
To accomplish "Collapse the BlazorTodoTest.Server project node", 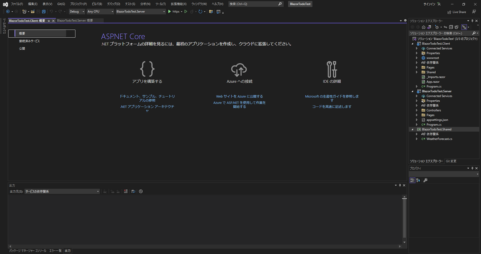I will click(413, 91).
